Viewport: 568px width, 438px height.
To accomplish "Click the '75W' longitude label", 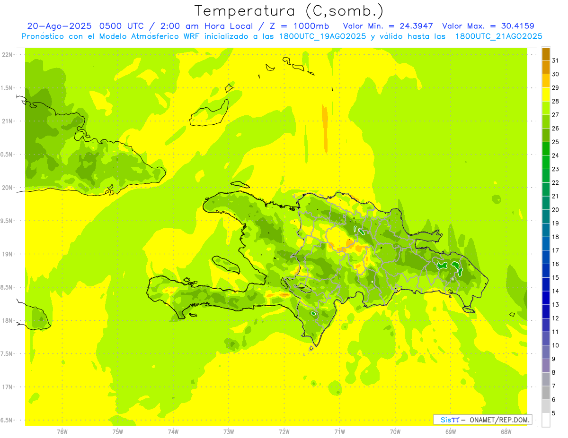I will click(118, 432).
